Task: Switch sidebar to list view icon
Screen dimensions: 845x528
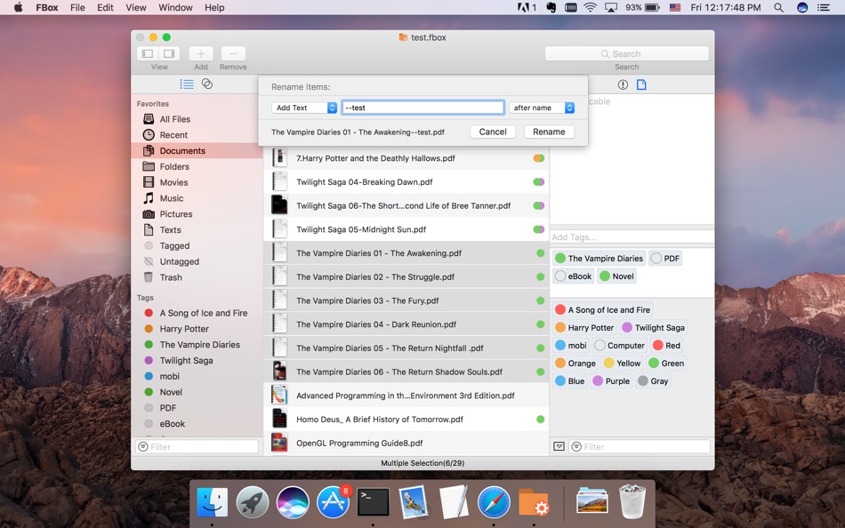Action: [x=187, y=84]
